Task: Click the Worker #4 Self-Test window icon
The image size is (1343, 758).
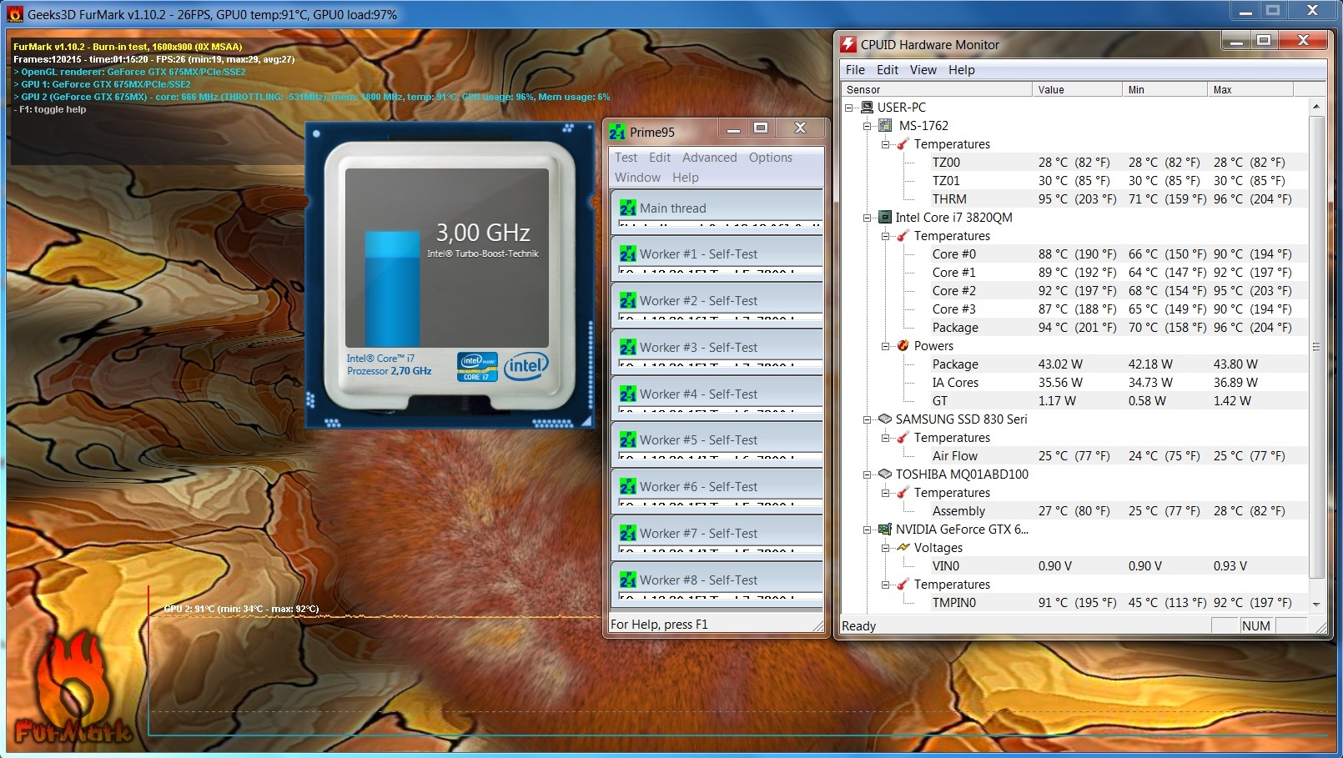Action: pos(628,394)
